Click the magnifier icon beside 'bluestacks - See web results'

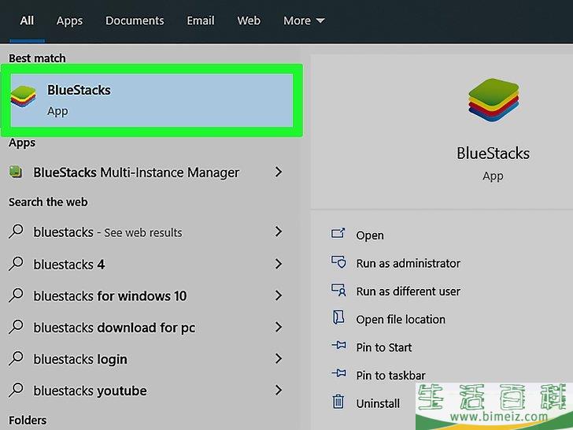pos(16,232)
